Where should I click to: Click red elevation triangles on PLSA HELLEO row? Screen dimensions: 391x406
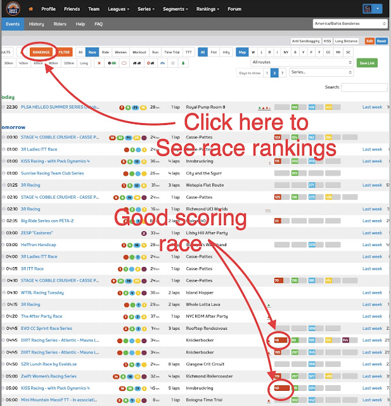pyautogui.click(x=264, y=108)
